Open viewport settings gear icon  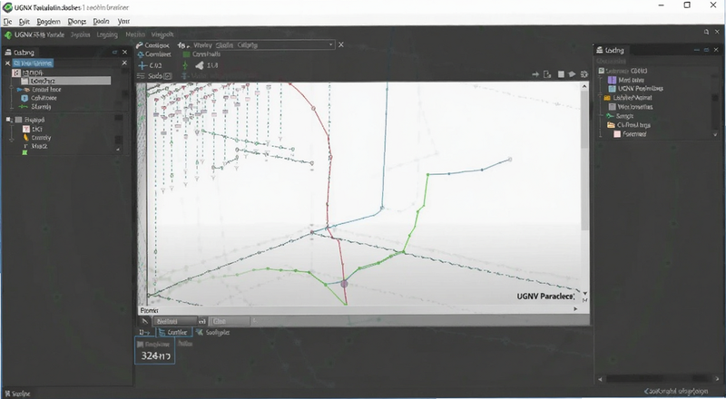(x=584, y=74)
